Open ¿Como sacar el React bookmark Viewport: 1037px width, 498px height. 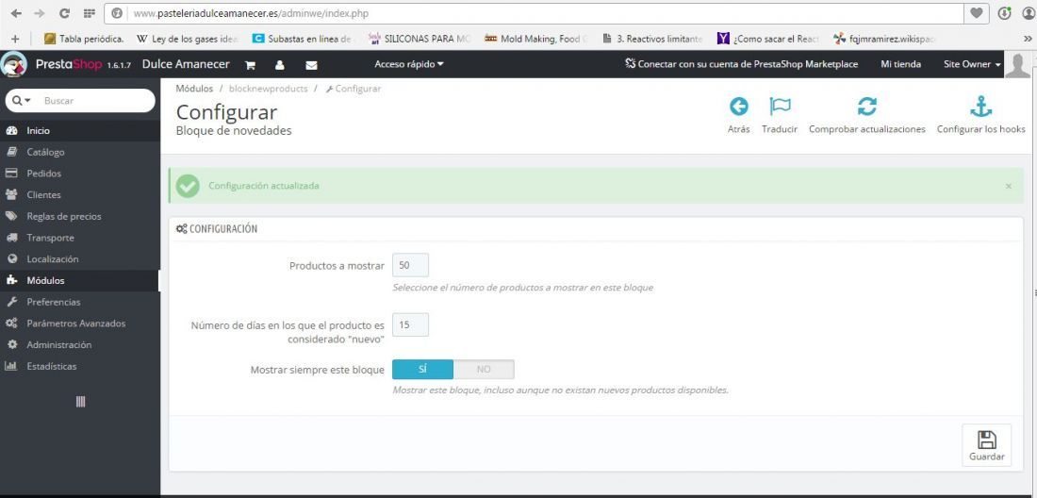click(x=768, y=39)
